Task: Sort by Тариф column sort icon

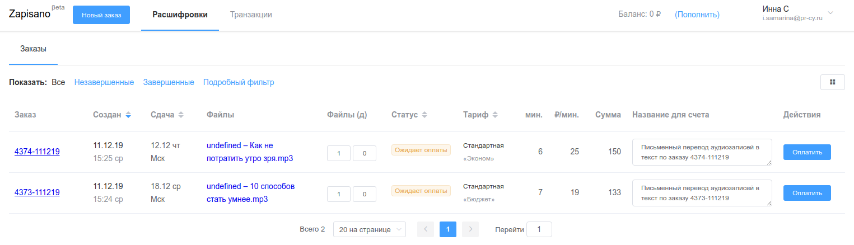Action: (x=494, y=115)
